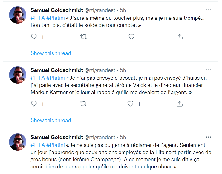This screenshot has height=174, width=222.
Task: Open Samuel Goldschmidt's avatar on first tweet
Action: click(x=18, y=15)
